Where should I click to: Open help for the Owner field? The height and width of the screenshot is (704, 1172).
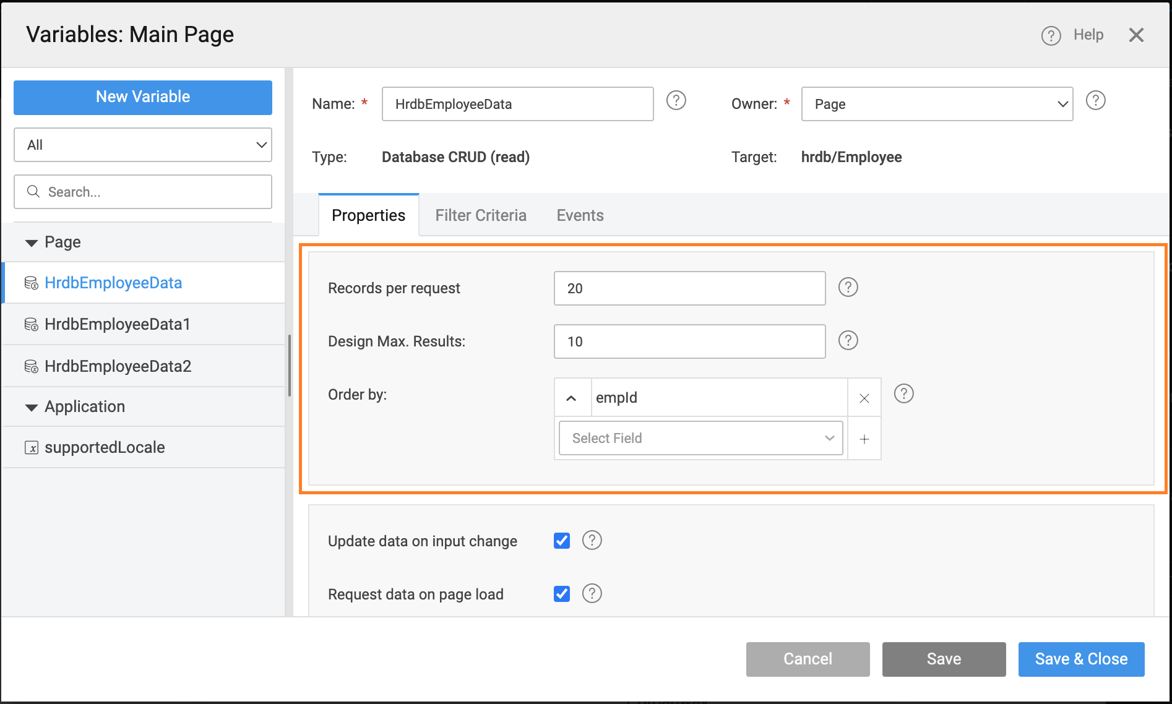tap(1095, 100)
